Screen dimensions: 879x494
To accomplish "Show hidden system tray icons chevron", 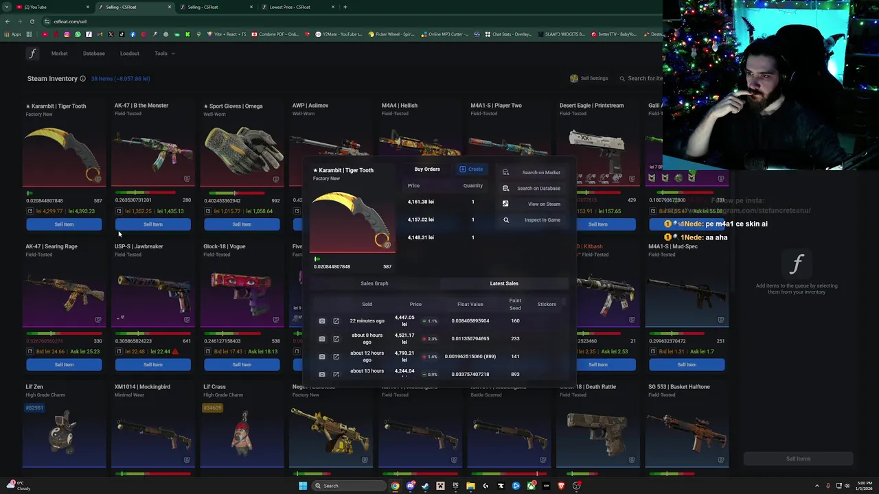I will pos(817,486).
